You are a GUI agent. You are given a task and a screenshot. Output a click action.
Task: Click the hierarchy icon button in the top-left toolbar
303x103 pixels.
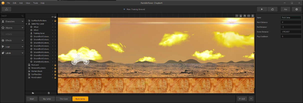tap(6, 9)
